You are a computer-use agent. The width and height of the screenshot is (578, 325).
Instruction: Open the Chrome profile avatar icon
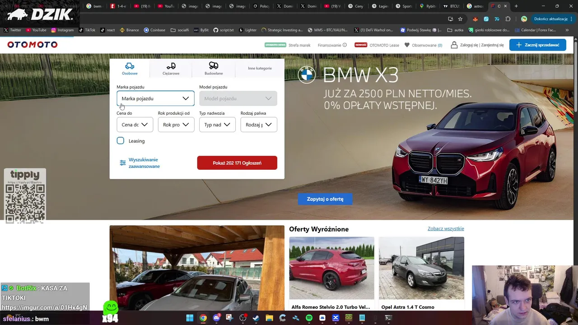coord(524,19)
